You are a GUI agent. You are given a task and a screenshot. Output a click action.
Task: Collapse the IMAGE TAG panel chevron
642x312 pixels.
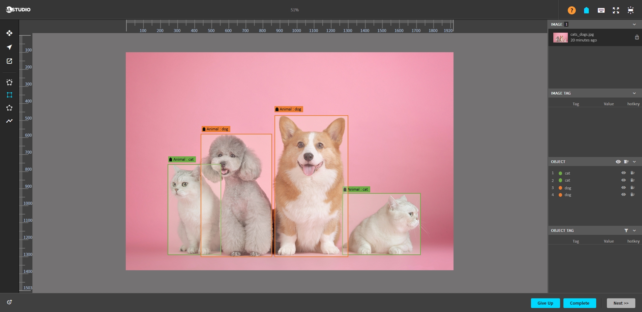634,93
